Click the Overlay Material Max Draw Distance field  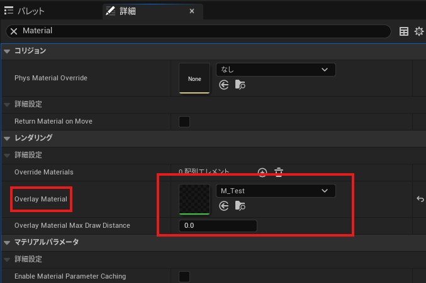(x=218, y=225)
